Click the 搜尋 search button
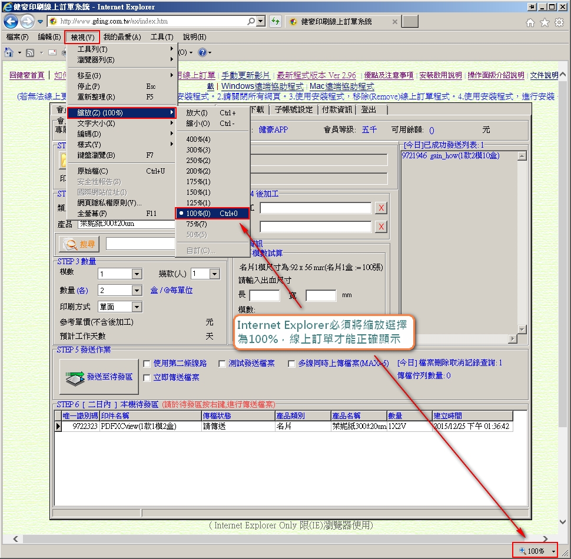 (79, 244)
